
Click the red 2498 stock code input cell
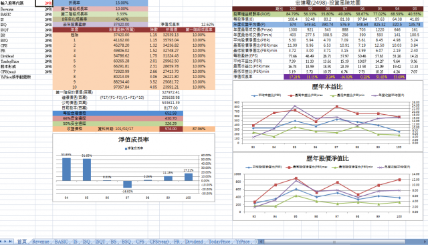point(43,3)
